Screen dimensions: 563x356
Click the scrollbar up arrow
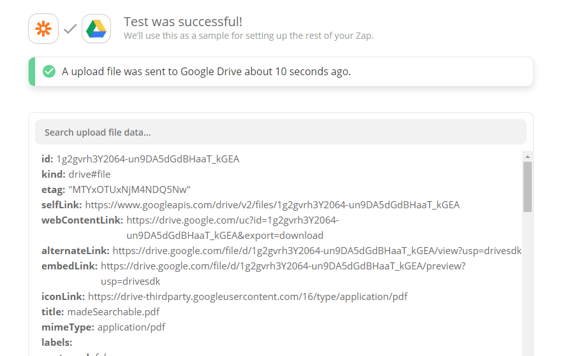pyautogui.click(x=527, y=155)
